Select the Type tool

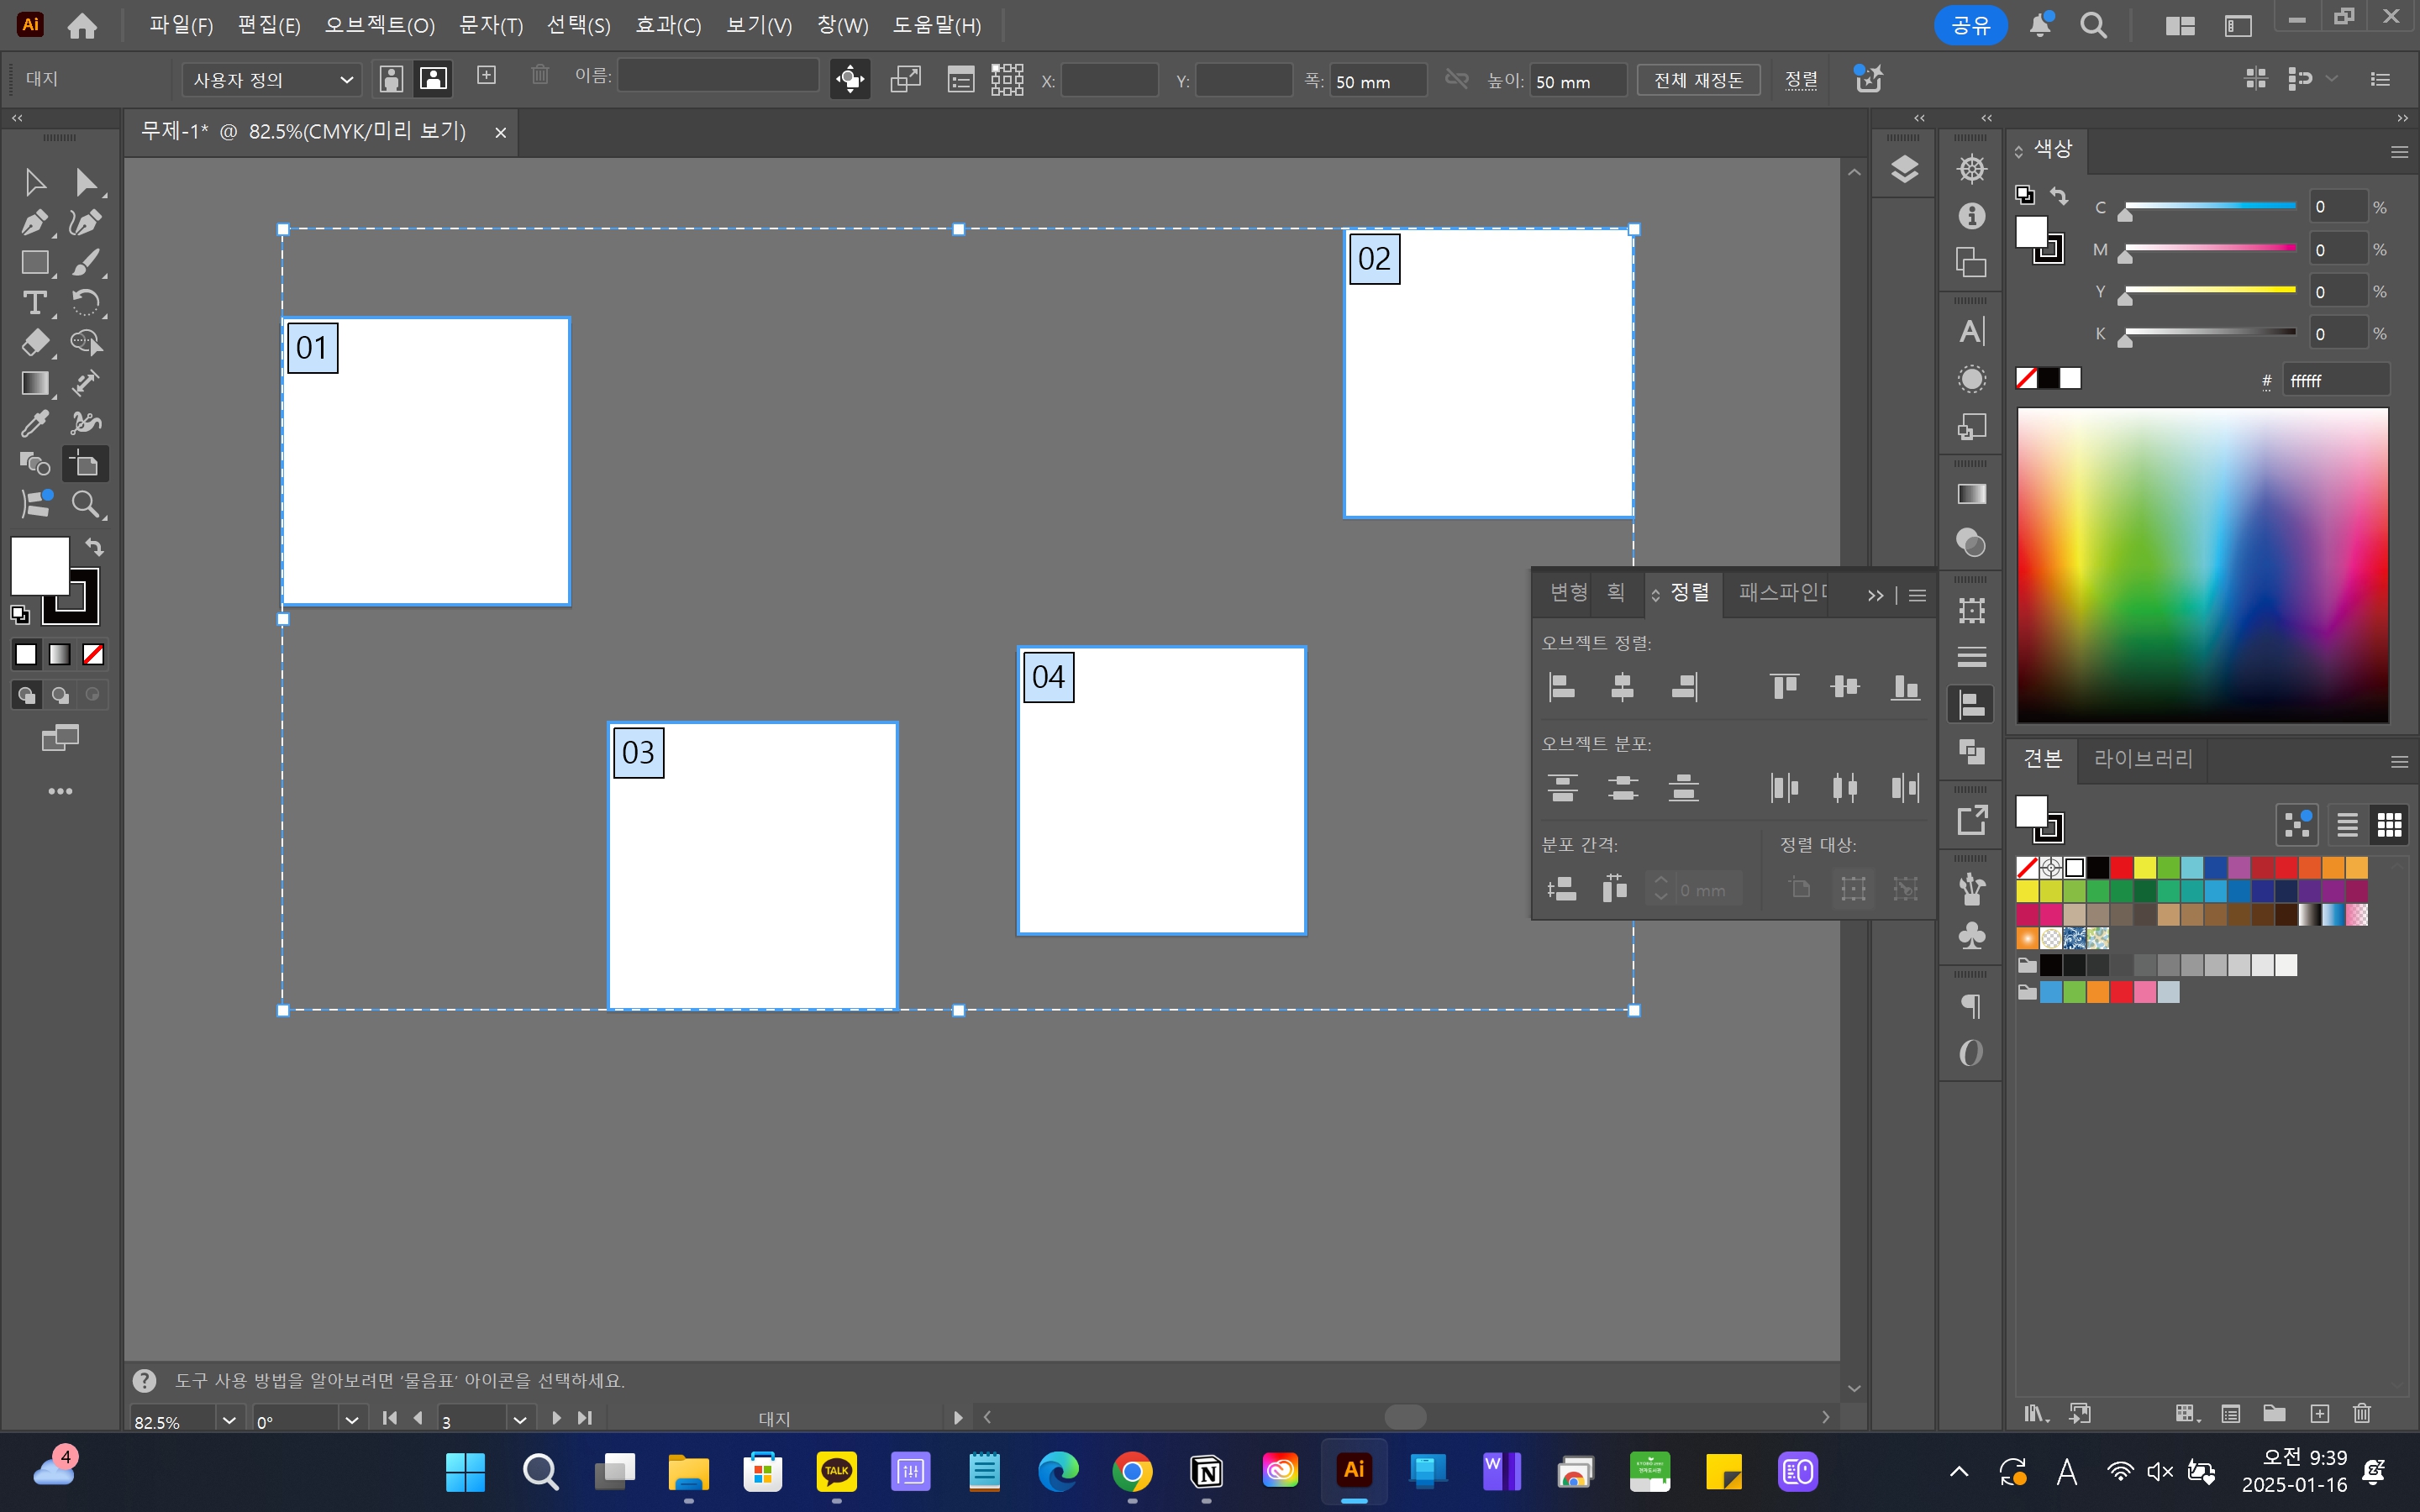click(34, 302)
